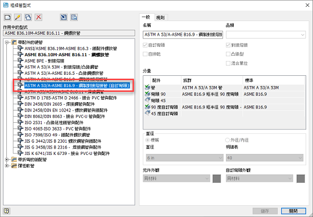Click the 儲存 save button
313x217 pixels.
265,211
